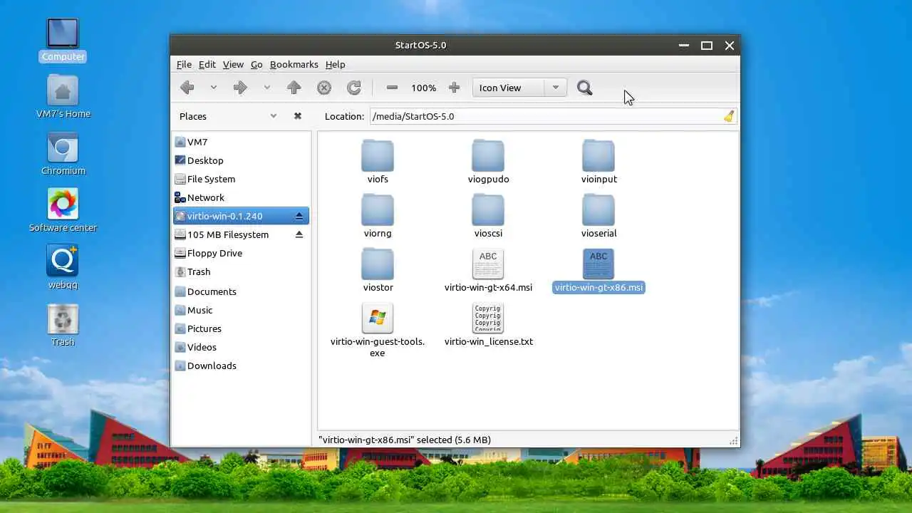Open Downloads bookmark in sidebar
The image size is (912, 513).
click(241, 366)
